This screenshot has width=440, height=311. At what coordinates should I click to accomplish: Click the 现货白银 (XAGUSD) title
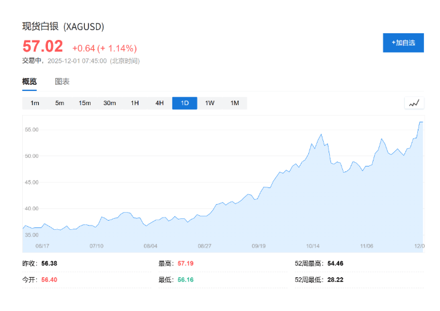pyautogui.click(x=63, y=26)
